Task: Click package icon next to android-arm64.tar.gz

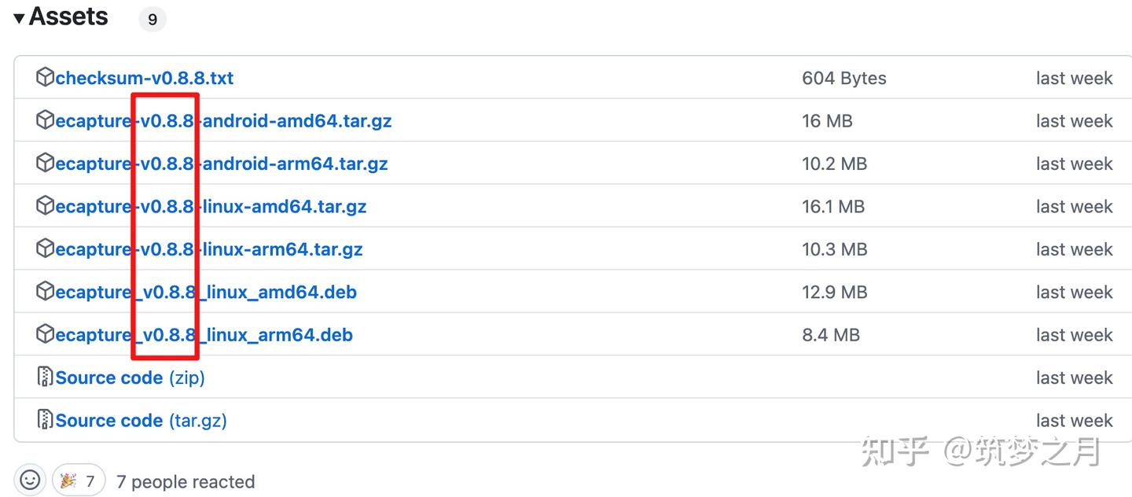Action: pos(45,164)
